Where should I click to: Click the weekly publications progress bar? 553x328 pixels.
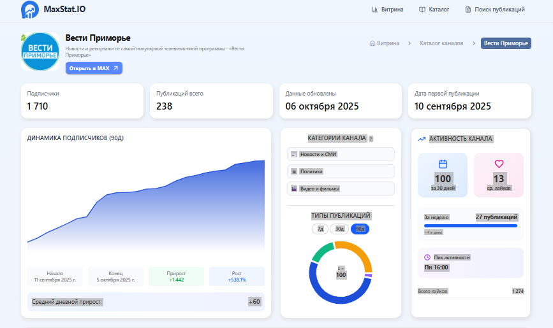coord(471,225)
